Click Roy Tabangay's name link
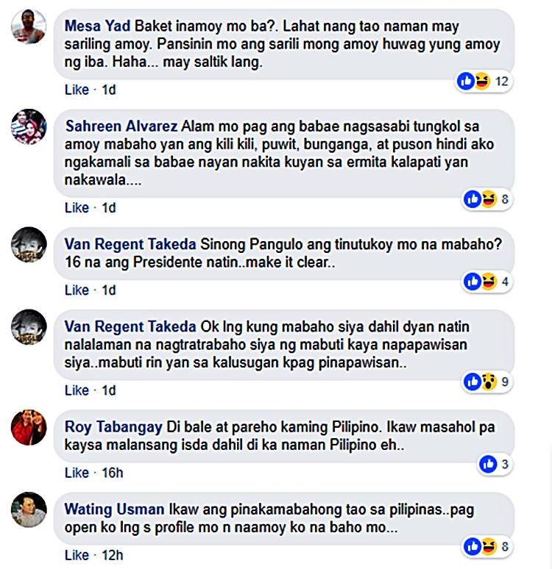The width and height of the screenshot is (552, 569). pos(113,427)
